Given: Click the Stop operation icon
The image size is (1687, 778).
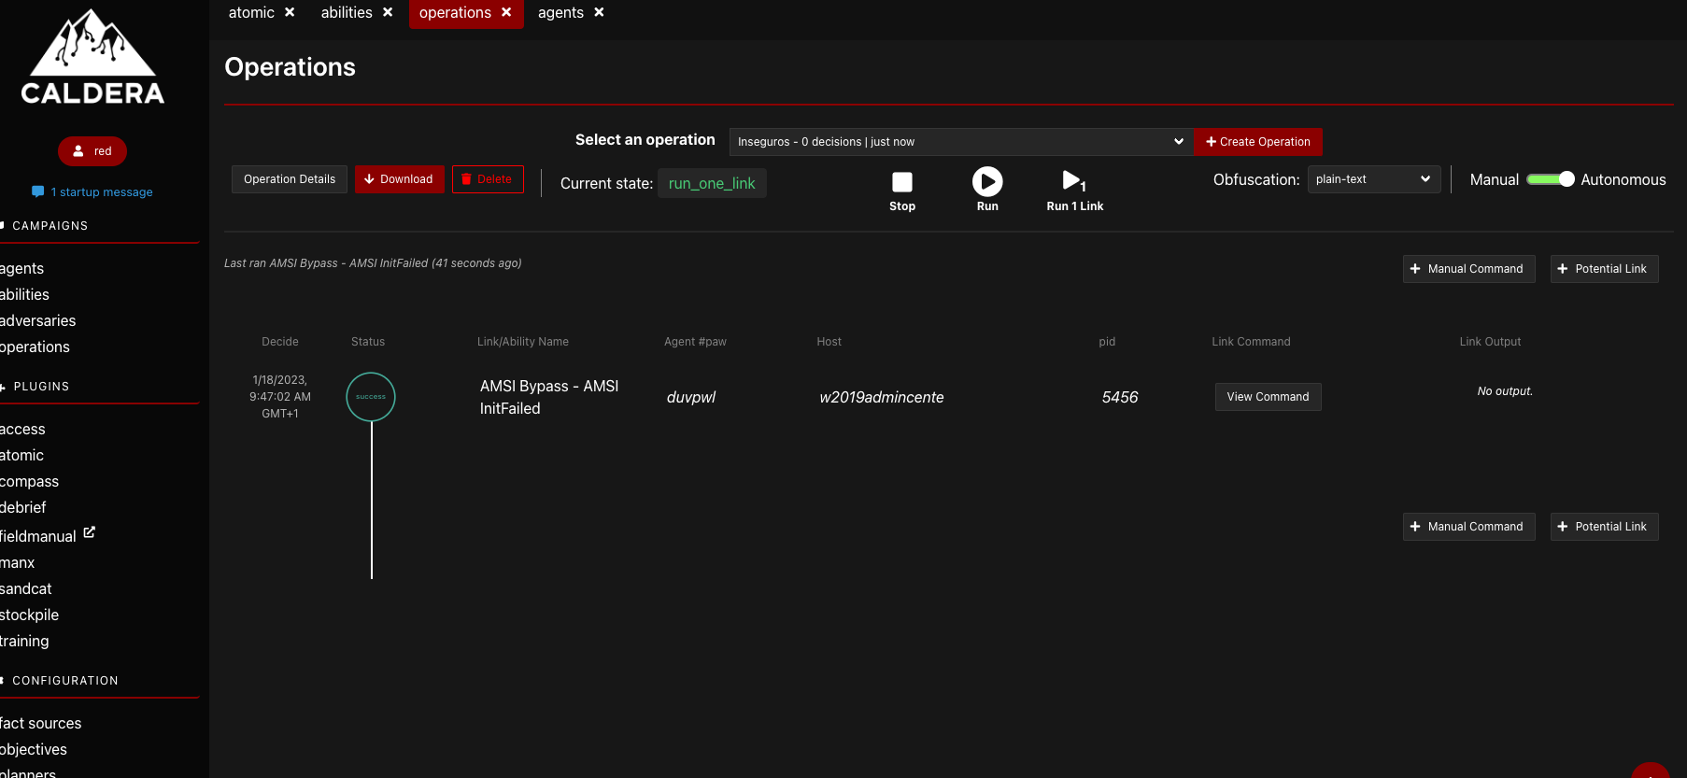Looking at the screenshot, I should (901, 182).
